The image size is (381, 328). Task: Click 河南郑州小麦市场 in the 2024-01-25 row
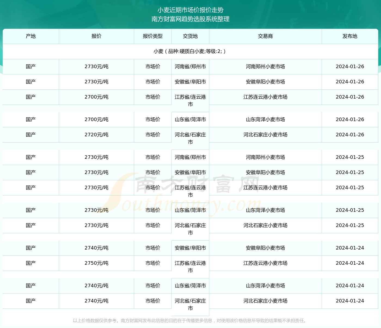click(265, 157)
